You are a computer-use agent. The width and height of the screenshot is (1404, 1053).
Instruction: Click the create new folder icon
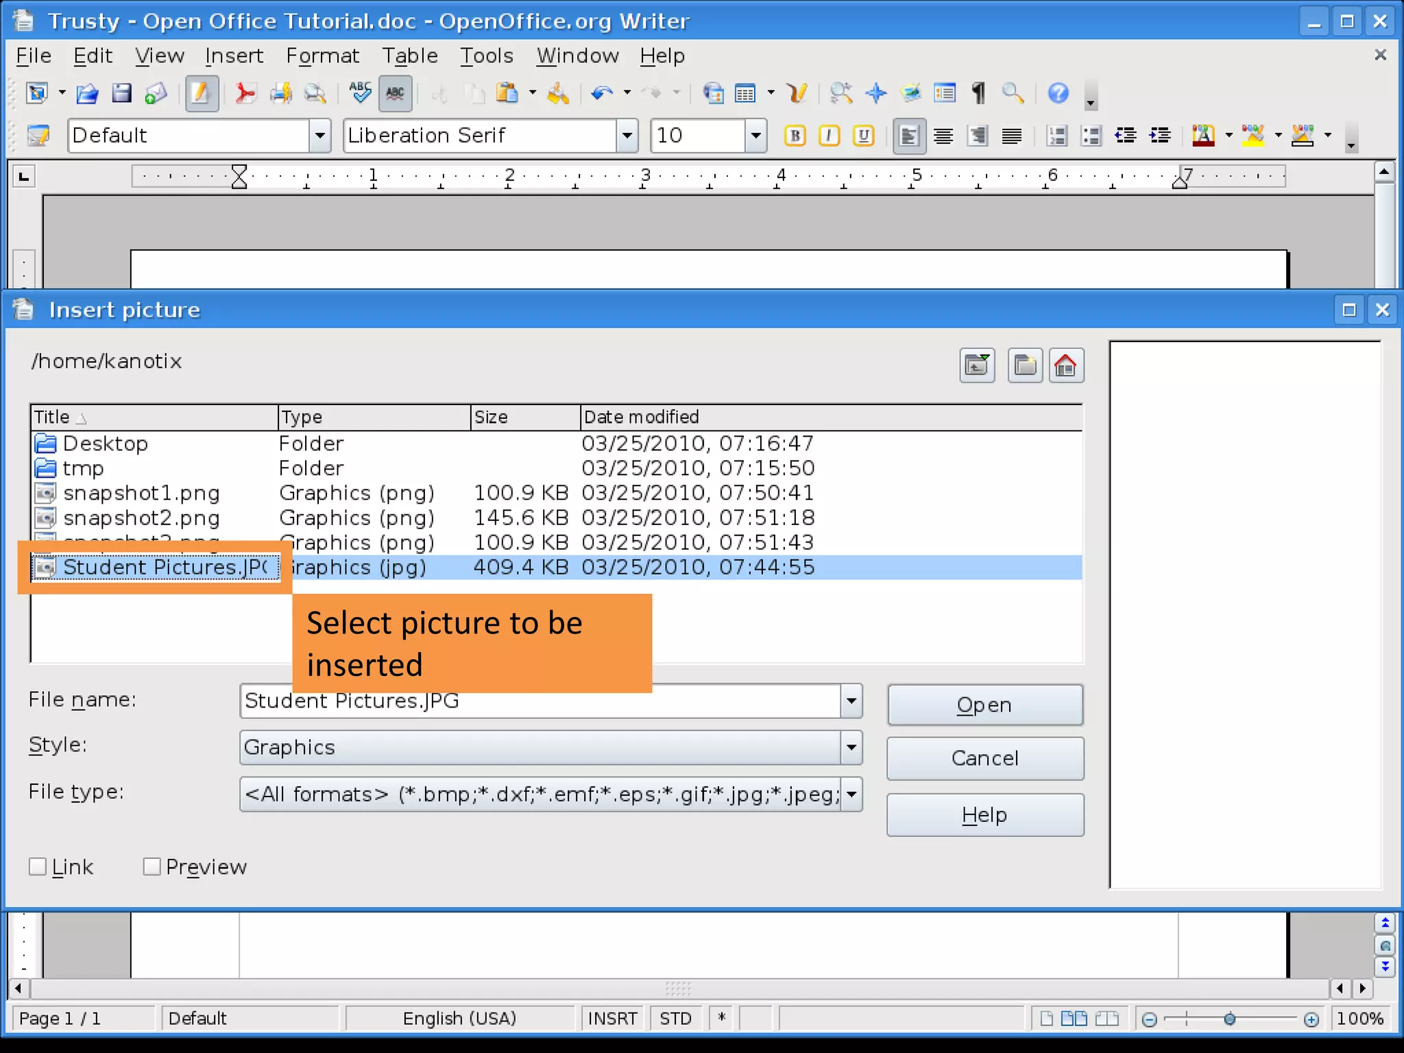point(1025,365)
